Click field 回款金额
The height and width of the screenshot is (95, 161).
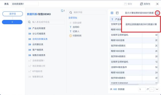point(77,23)
